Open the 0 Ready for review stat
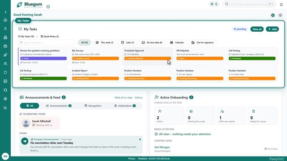 tap(263, 116)
